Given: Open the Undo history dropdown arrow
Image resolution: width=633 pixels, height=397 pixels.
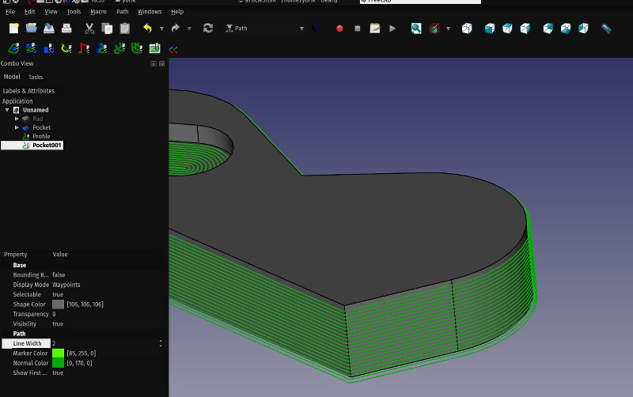Looking at the screenshot, I should pos(161,28).
